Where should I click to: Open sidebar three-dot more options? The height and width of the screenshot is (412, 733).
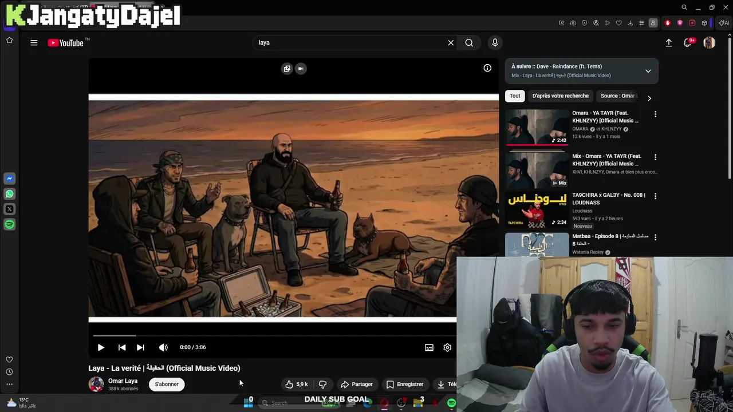click(9, 384)
